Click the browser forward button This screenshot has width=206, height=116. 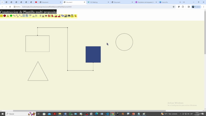[x=6, y=7]
